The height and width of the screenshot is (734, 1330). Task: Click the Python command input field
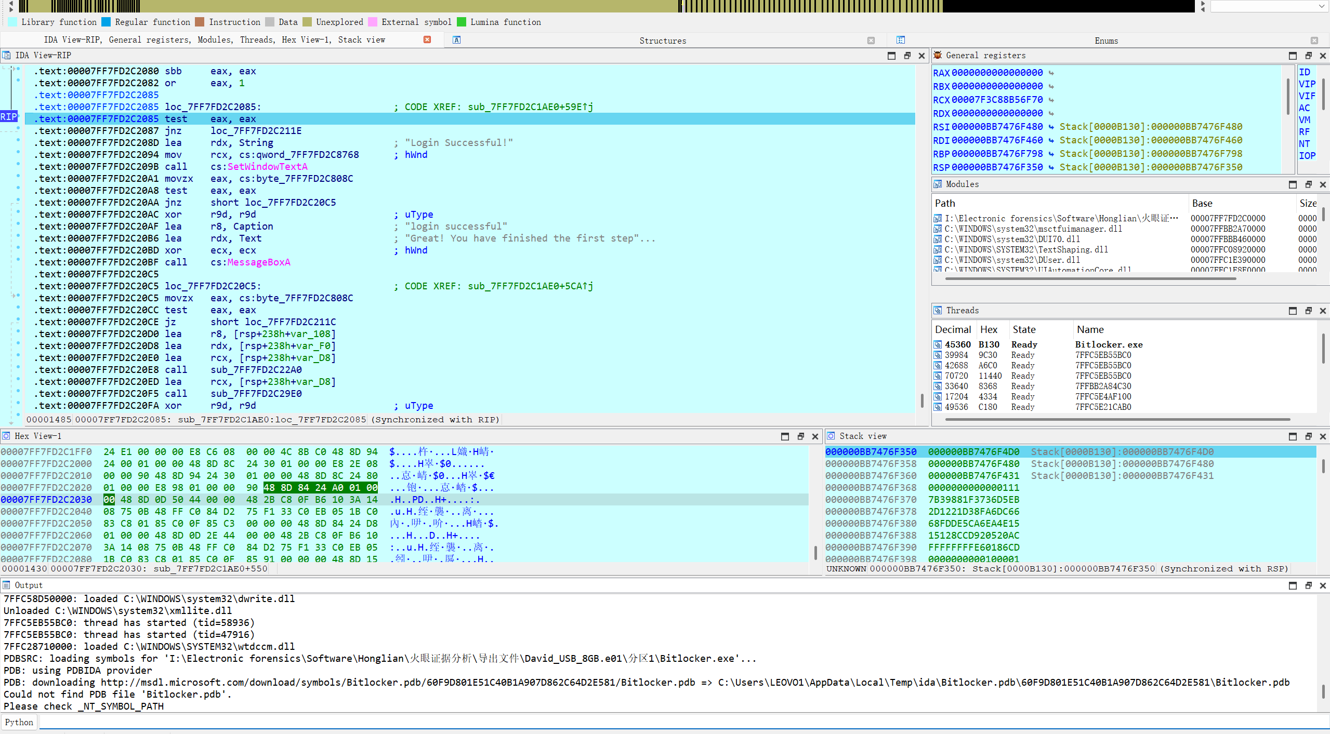[676, 722]
